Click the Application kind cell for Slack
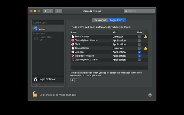Viewport: 184px width, 115px height. click(119, 44)
